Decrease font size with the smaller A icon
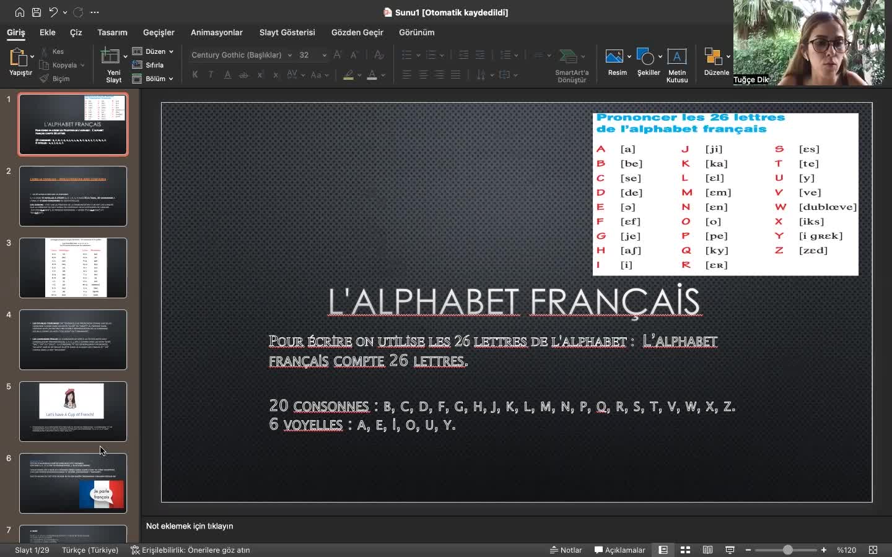892x557 pixels. (x=356, y=55)
